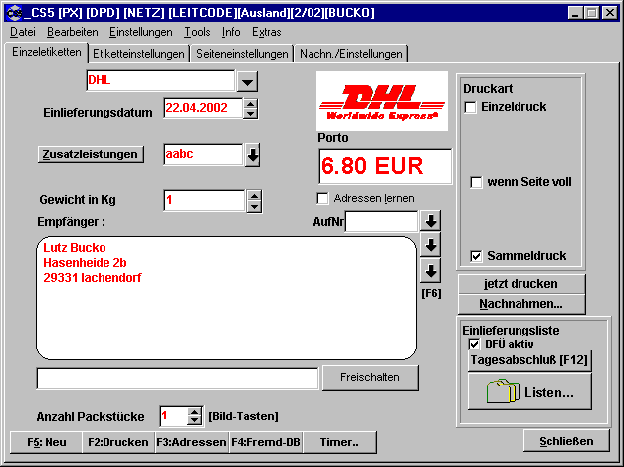Click the DHL Worldwide Express logo

[x=382, y=102]
